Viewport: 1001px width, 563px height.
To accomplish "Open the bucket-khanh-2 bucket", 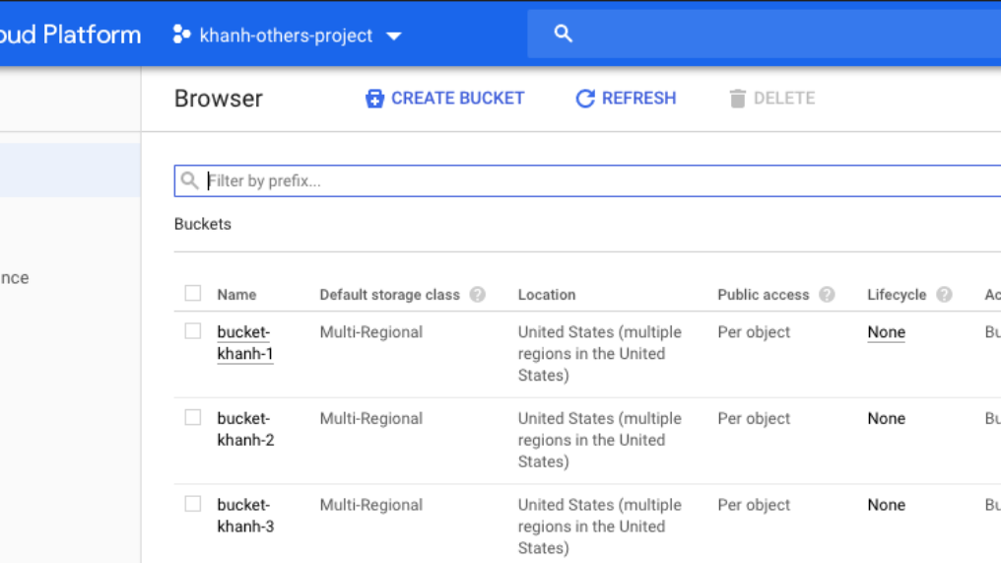I will coord(244,429).
